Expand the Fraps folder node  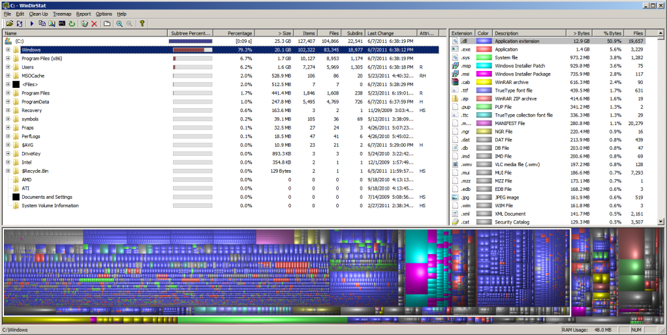(x=8, y=128)
